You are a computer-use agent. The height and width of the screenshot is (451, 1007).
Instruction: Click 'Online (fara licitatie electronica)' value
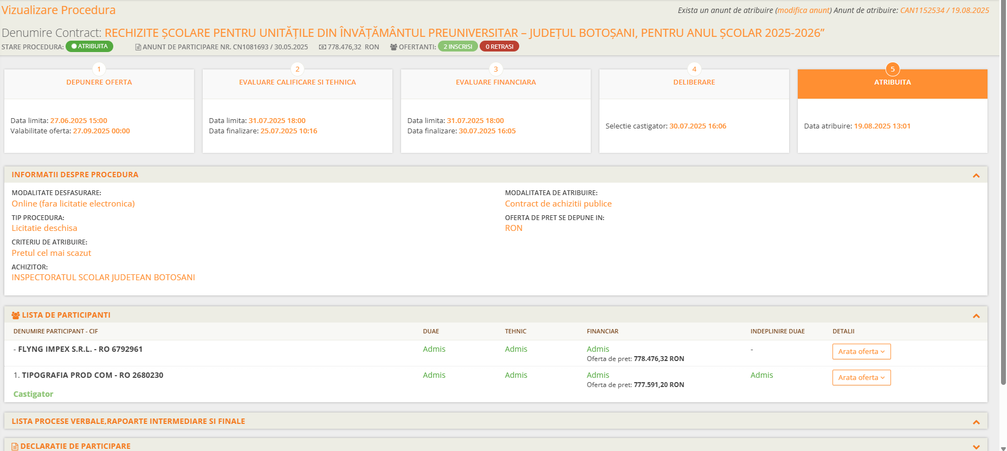click(x=73, y=204)
